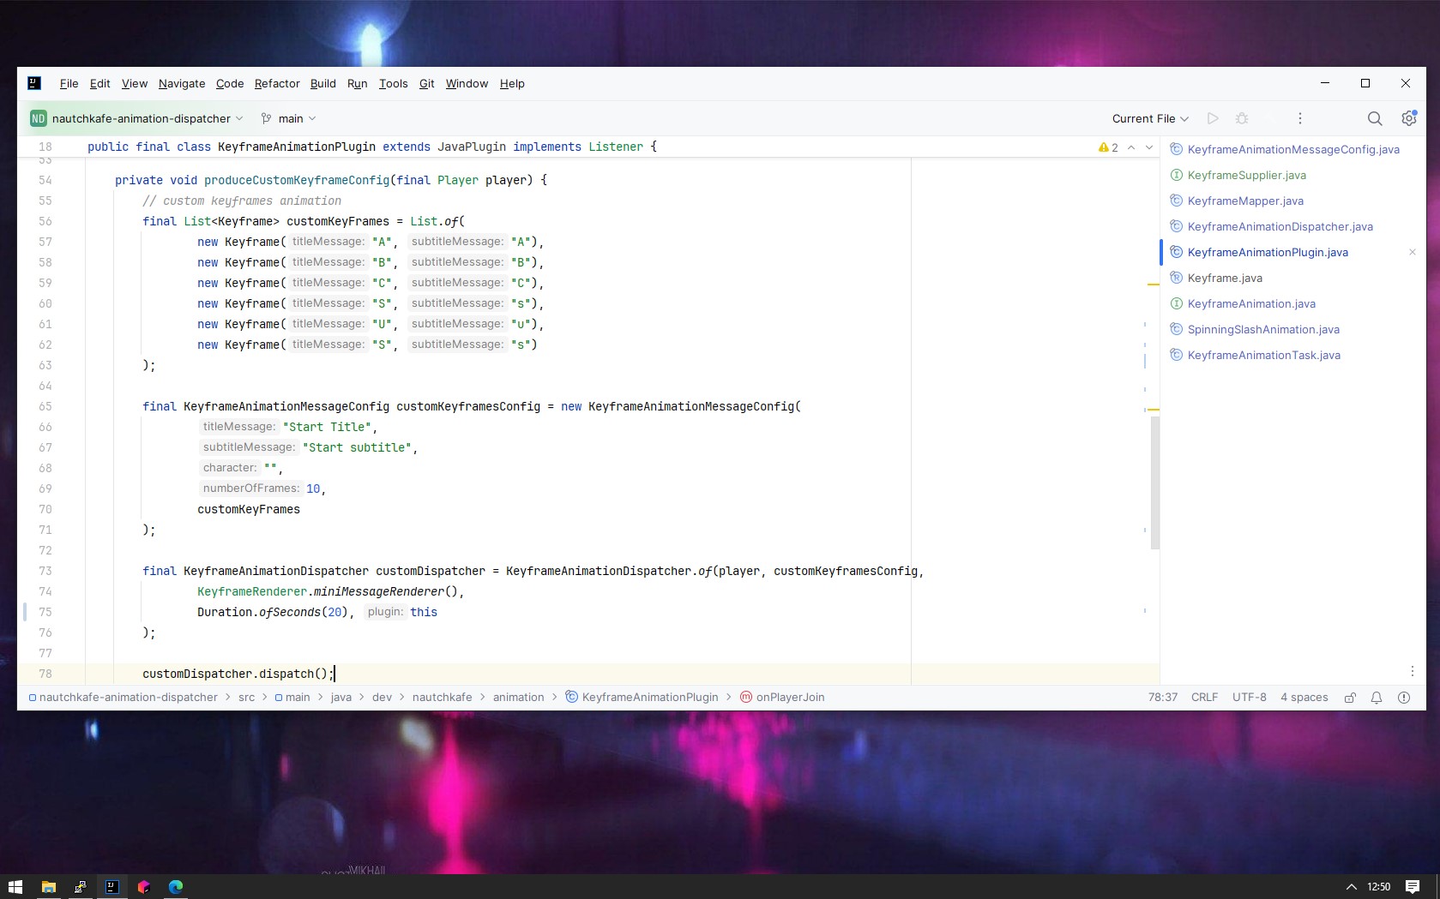Open the Navigate menu
The width and height of the screenshot is (1440, 899).
click(182, 83)
